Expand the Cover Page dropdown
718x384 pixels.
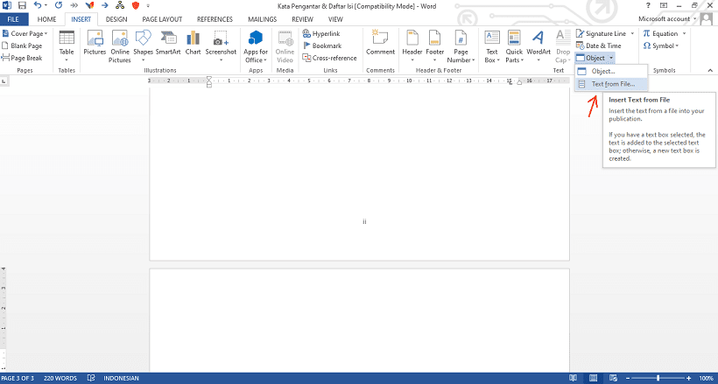pyautogui.click(x=46, y=34)
